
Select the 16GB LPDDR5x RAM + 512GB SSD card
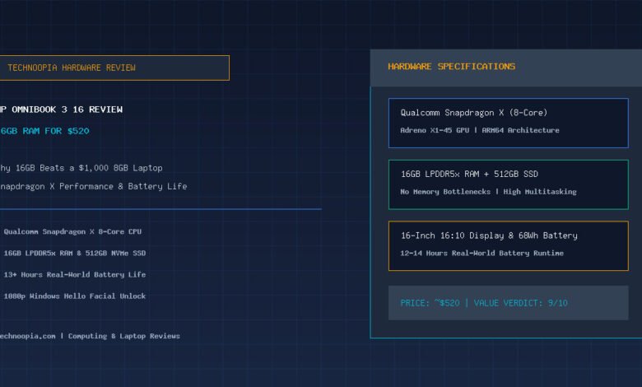508,184
